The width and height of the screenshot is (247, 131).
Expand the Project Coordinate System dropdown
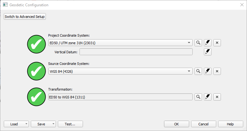189,43
